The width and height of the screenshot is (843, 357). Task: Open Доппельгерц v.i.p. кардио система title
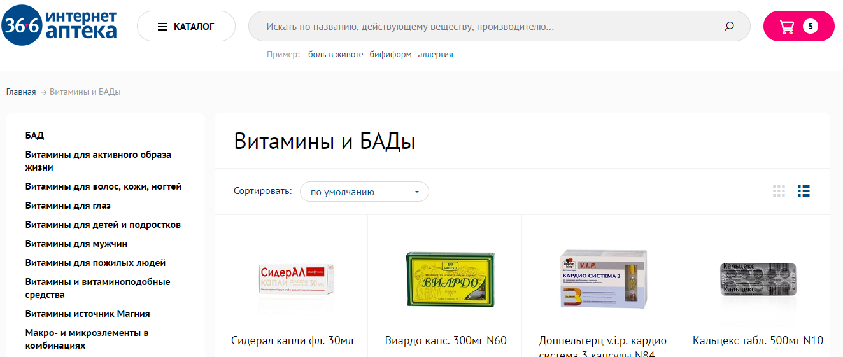pyautogui.click(x=602, y=347)
